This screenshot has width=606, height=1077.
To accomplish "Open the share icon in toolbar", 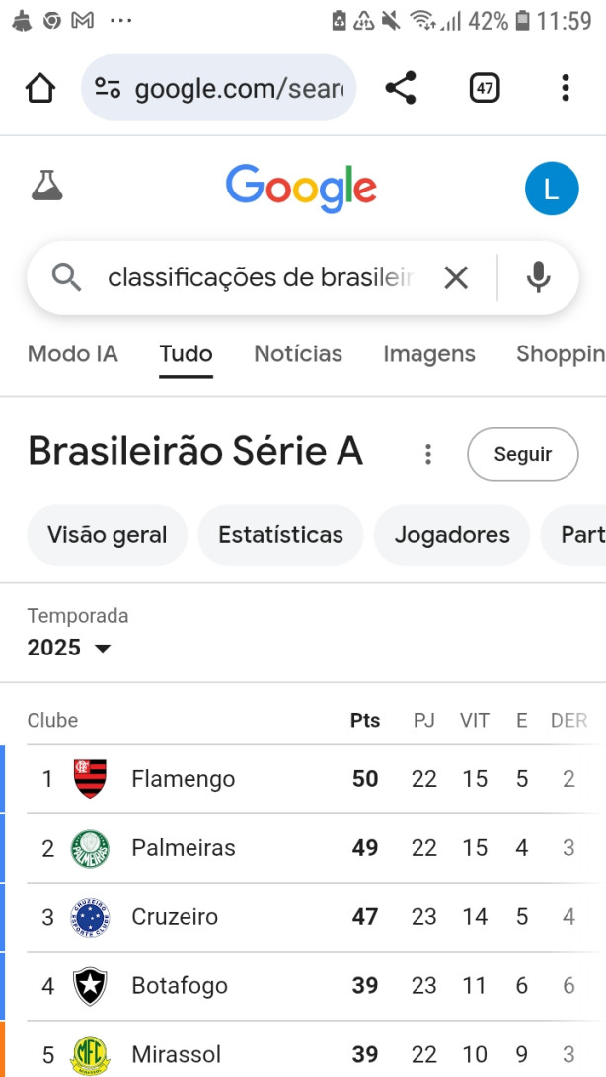I will [x=401, y=88].
